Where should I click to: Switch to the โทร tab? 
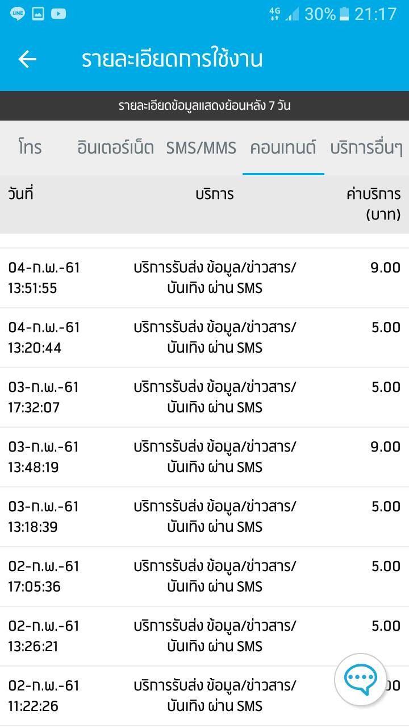point(30,148)
